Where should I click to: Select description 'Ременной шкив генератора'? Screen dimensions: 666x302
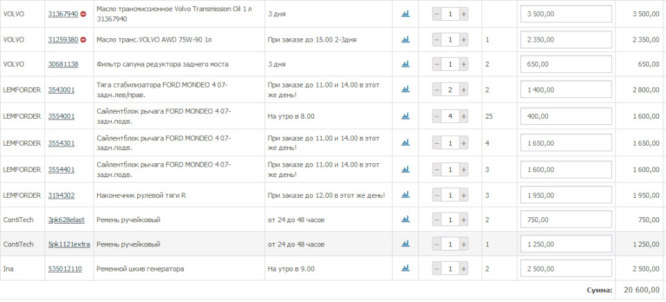pos(141,269)
